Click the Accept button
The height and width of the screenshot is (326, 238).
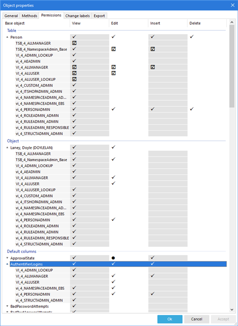pos(223,319)
